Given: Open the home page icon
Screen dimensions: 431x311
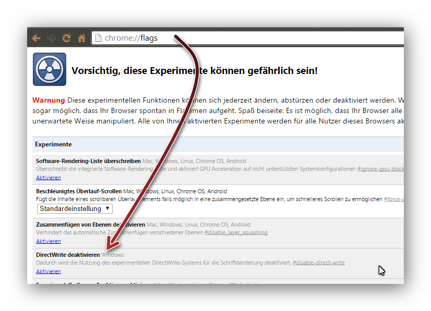Looking at the screenshot, I should coord(81,38).
